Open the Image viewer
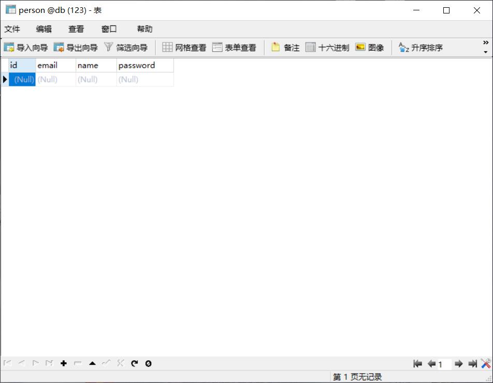This screenshot has height=383, width=493. coord(369,47)
